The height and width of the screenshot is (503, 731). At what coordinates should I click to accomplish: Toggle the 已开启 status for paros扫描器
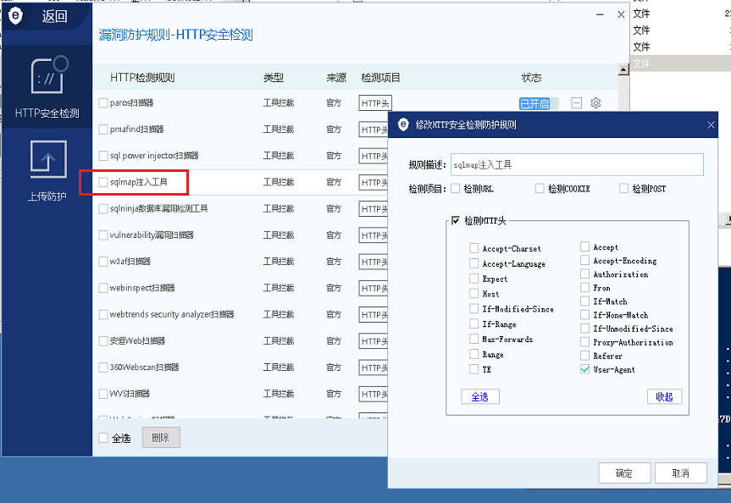click(539, 103)
